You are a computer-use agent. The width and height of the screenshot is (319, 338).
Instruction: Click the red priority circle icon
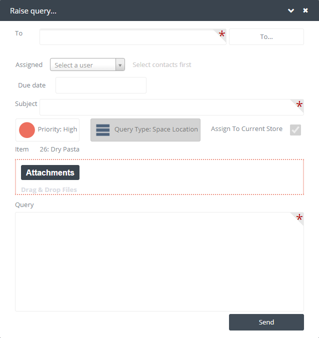coord(27,130)
